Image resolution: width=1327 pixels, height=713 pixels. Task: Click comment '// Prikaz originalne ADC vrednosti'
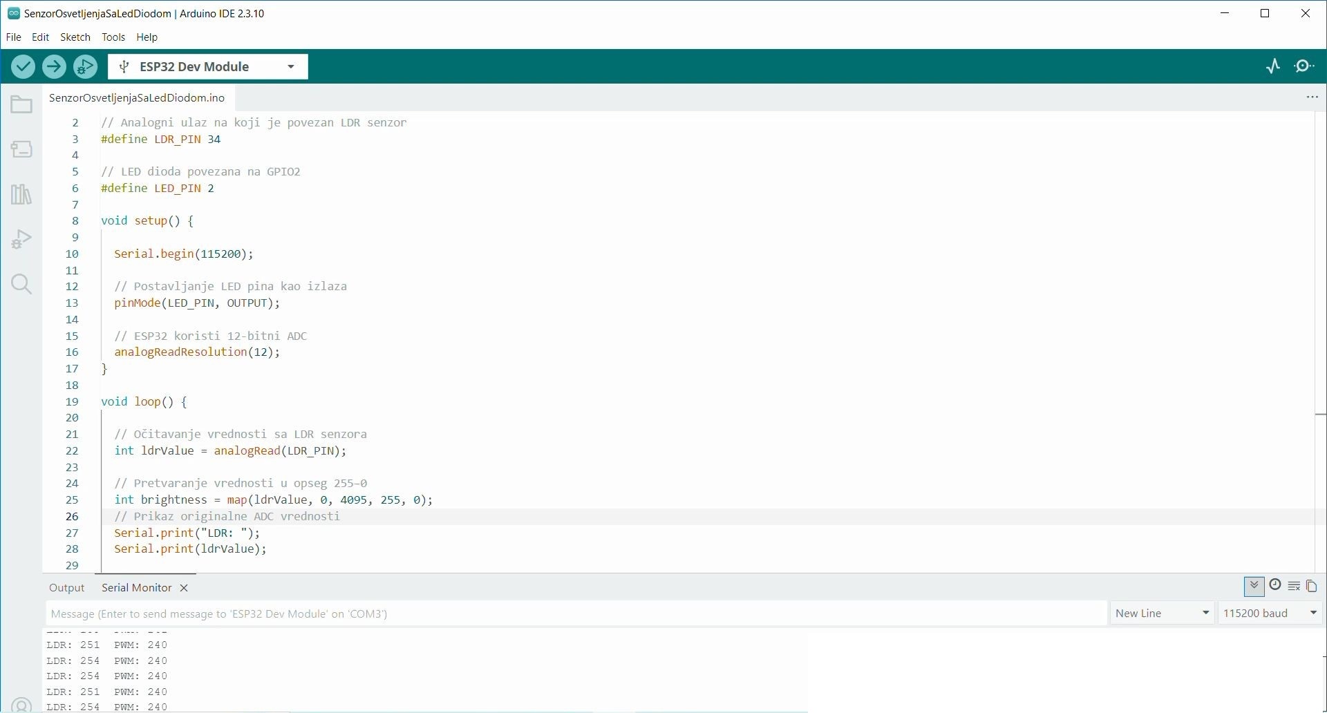point(227,517)
